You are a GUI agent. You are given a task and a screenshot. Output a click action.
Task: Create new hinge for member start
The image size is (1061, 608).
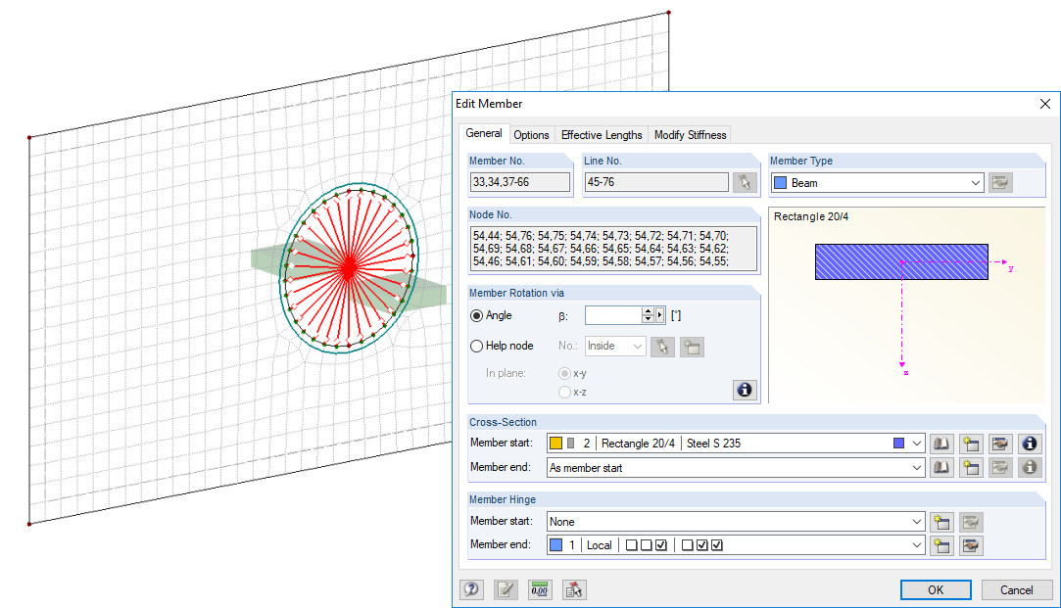941,522
